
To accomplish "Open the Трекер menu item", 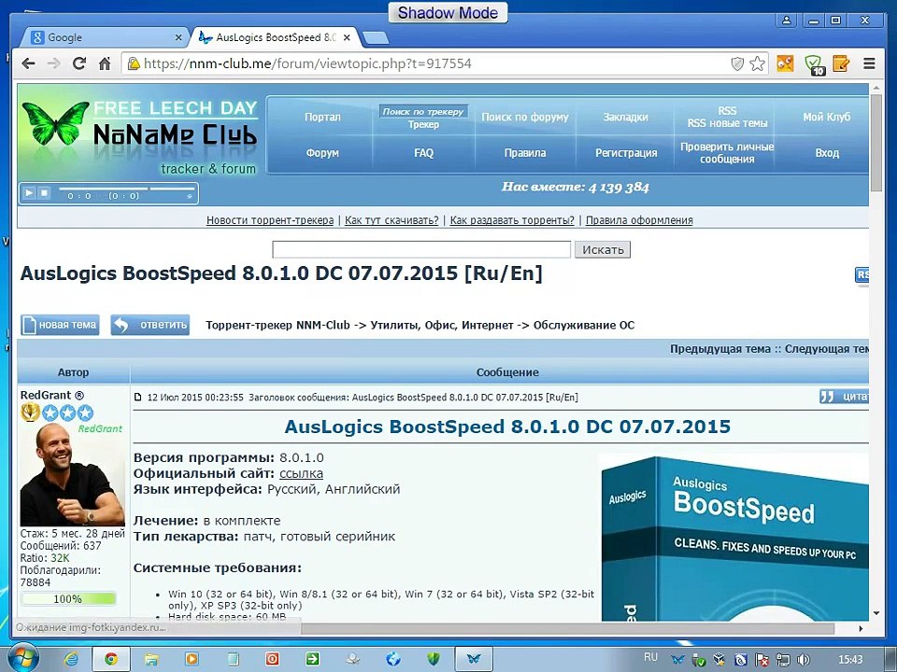I will (423, 124).
